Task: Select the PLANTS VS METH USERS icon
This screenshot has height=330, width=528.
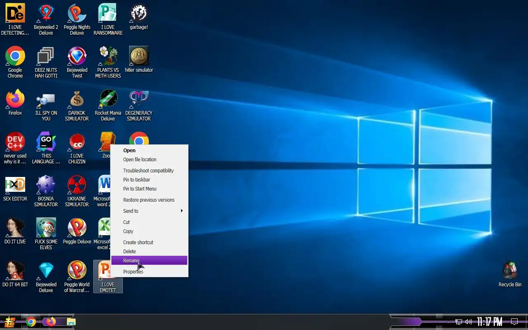Action: coord(108,62)
